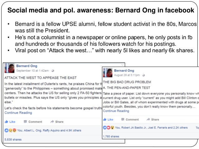The height and width of the screenshot is (149, 199).
Task: Open the 1,785 shares count
Action: 111,137
